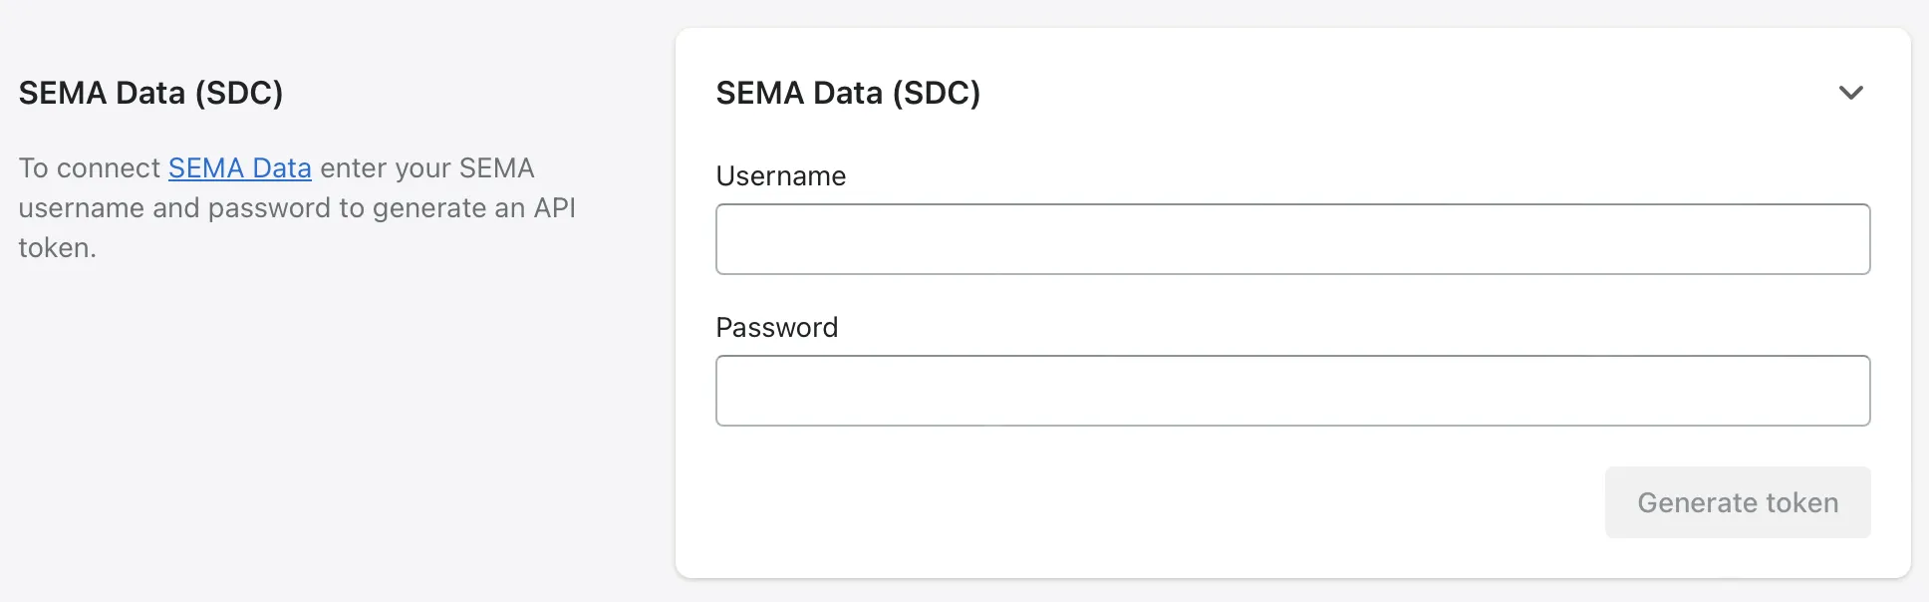Collapse the SEMA Data (SDC) card chevron

click(x=1850, y=93)
